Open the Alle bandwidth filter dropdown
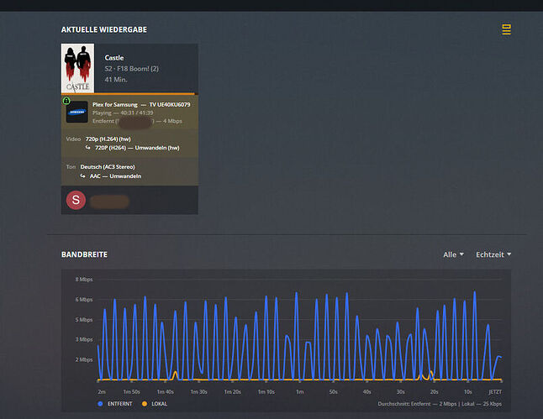 tap(453, 254)
